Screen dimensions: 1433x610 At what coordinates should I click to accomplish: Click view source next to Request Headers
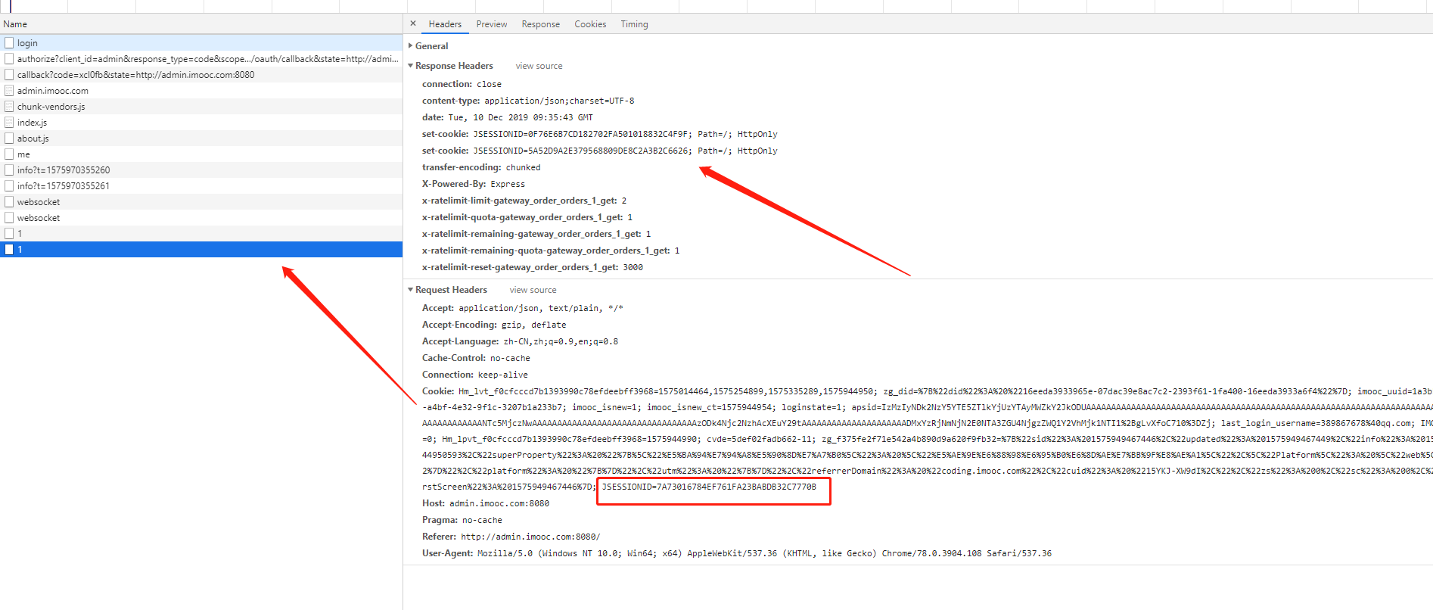pos(533,290)
